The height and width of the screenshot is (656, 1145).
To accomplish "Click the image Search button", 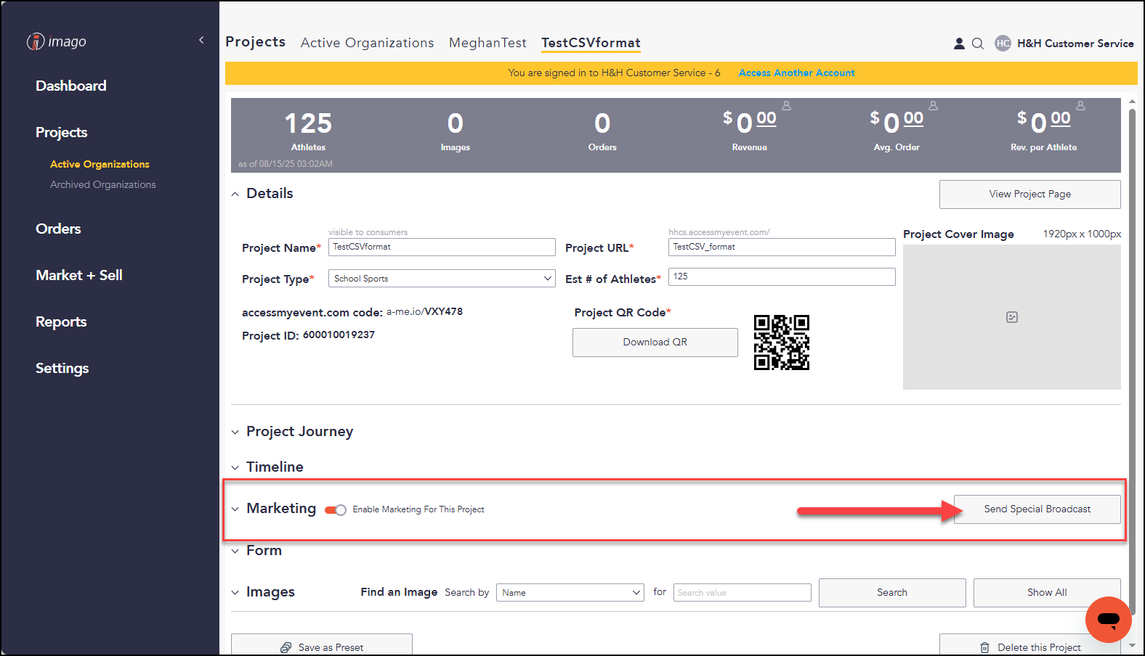I will 892,593.
